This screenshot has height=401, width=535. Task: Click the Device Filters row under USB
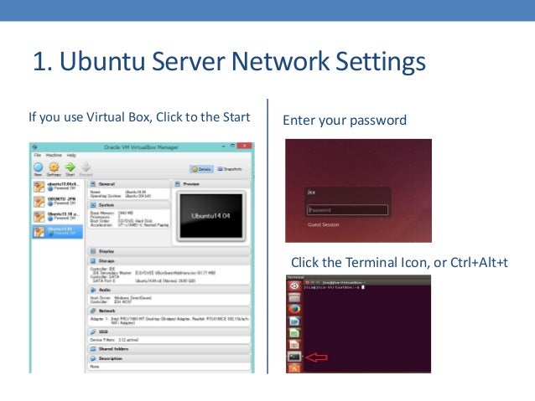(x=114, y=340)
